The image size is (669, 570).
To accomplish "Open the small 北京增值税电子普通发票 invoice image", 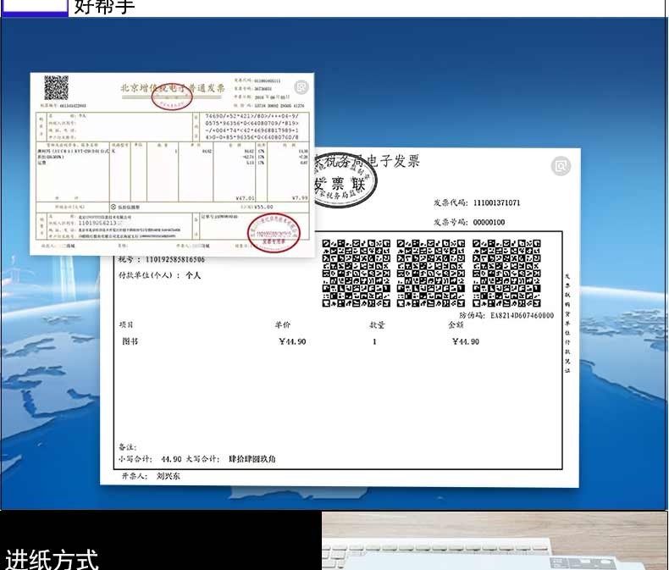I will (x=172, y=163).
